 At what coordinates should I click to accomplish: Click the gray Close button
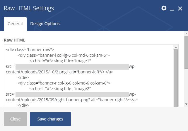pos(15,119)
